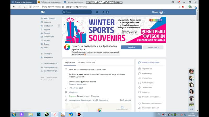Click the browser back arrow
This screenshot has width=209, height=117.
pyautogui.click(x=14, y=7)
